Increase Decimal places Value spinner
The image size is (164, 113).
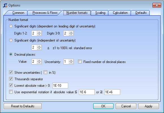[x=39, y=60]
